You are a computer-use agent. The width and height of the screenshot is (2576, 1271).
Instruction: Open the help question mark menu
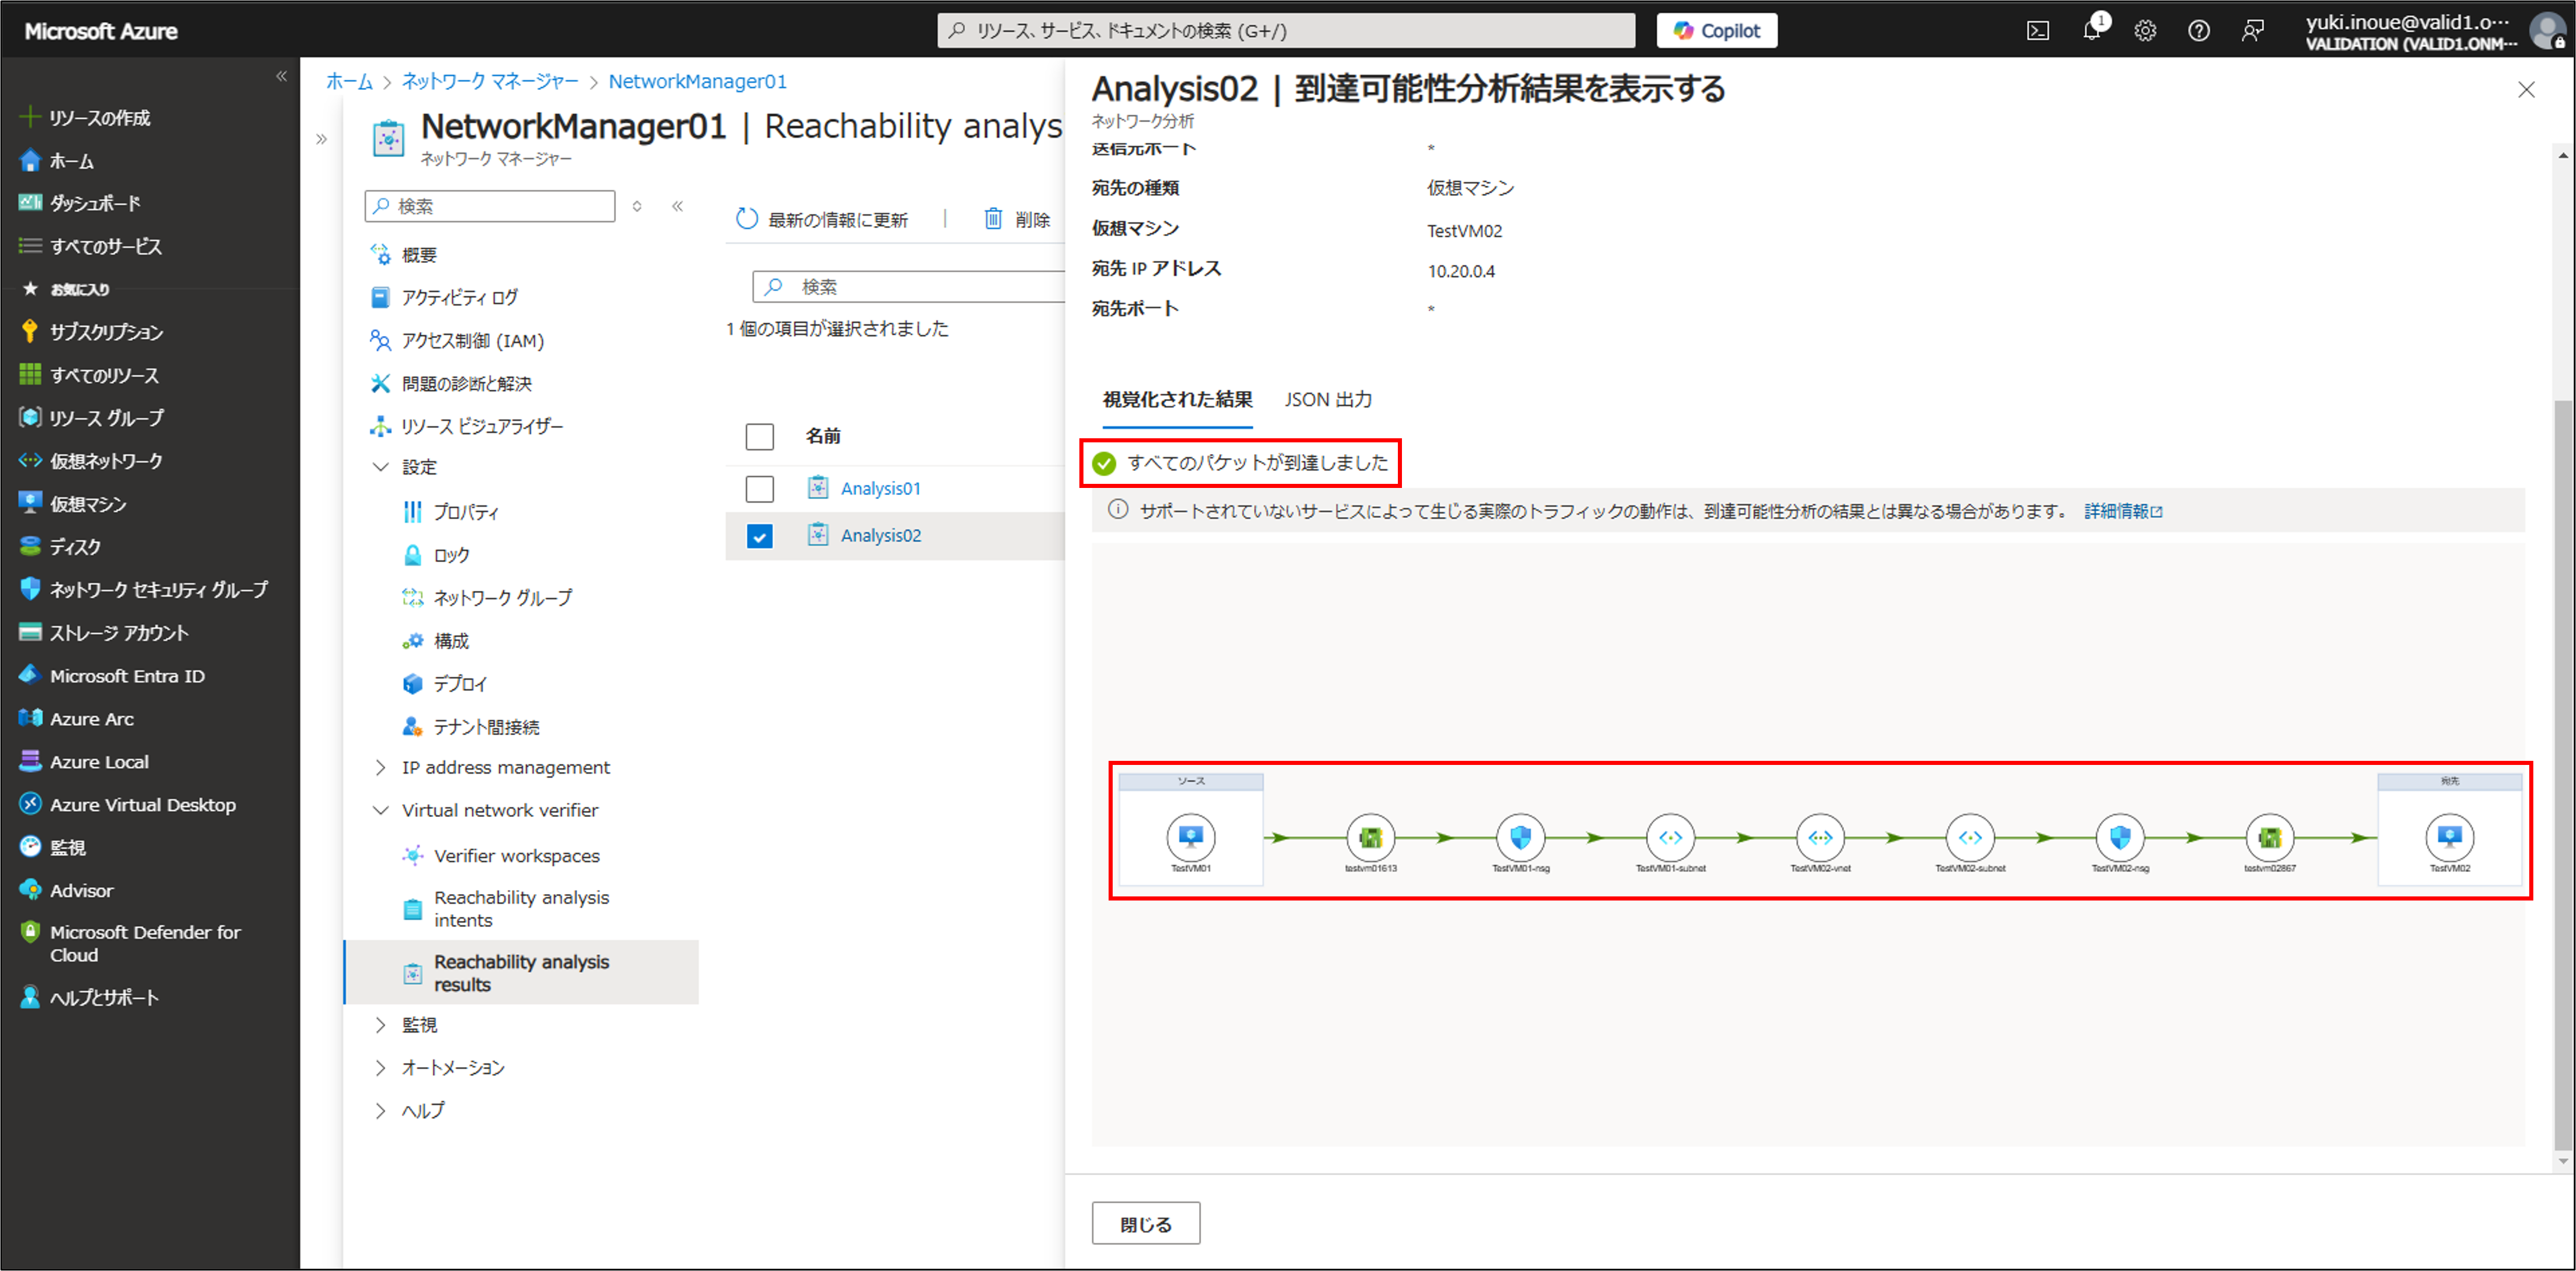(2198, 31)
